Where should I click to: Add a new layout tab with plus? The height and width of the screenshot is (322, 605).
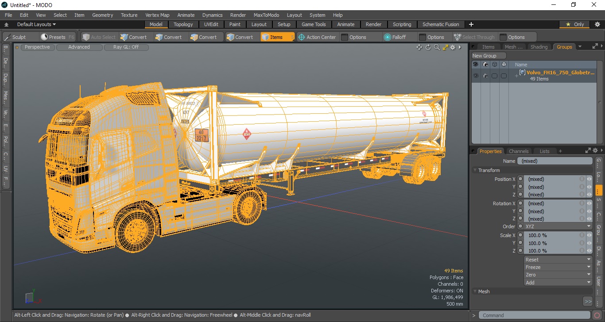click(471, 24)
